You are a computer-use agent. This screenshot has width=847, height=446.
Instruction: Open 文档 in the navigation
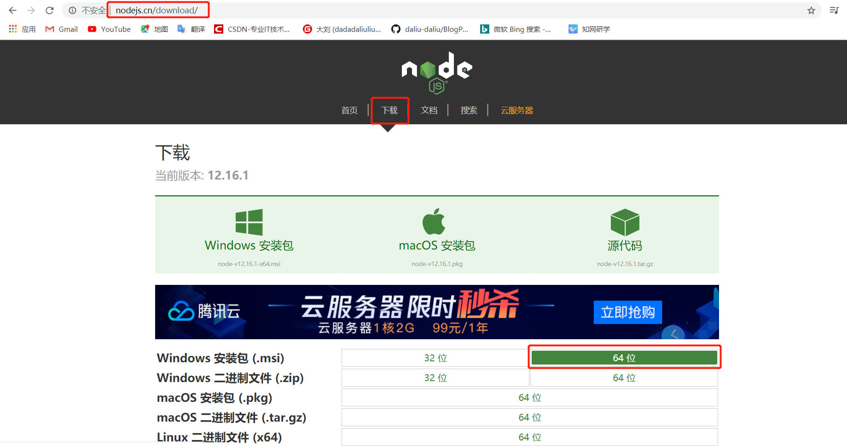pyautogui.click(x=429, y=110)
